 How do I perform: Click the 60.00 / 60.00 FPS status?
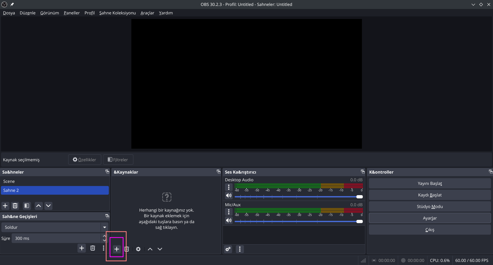(x=472, y=260)
